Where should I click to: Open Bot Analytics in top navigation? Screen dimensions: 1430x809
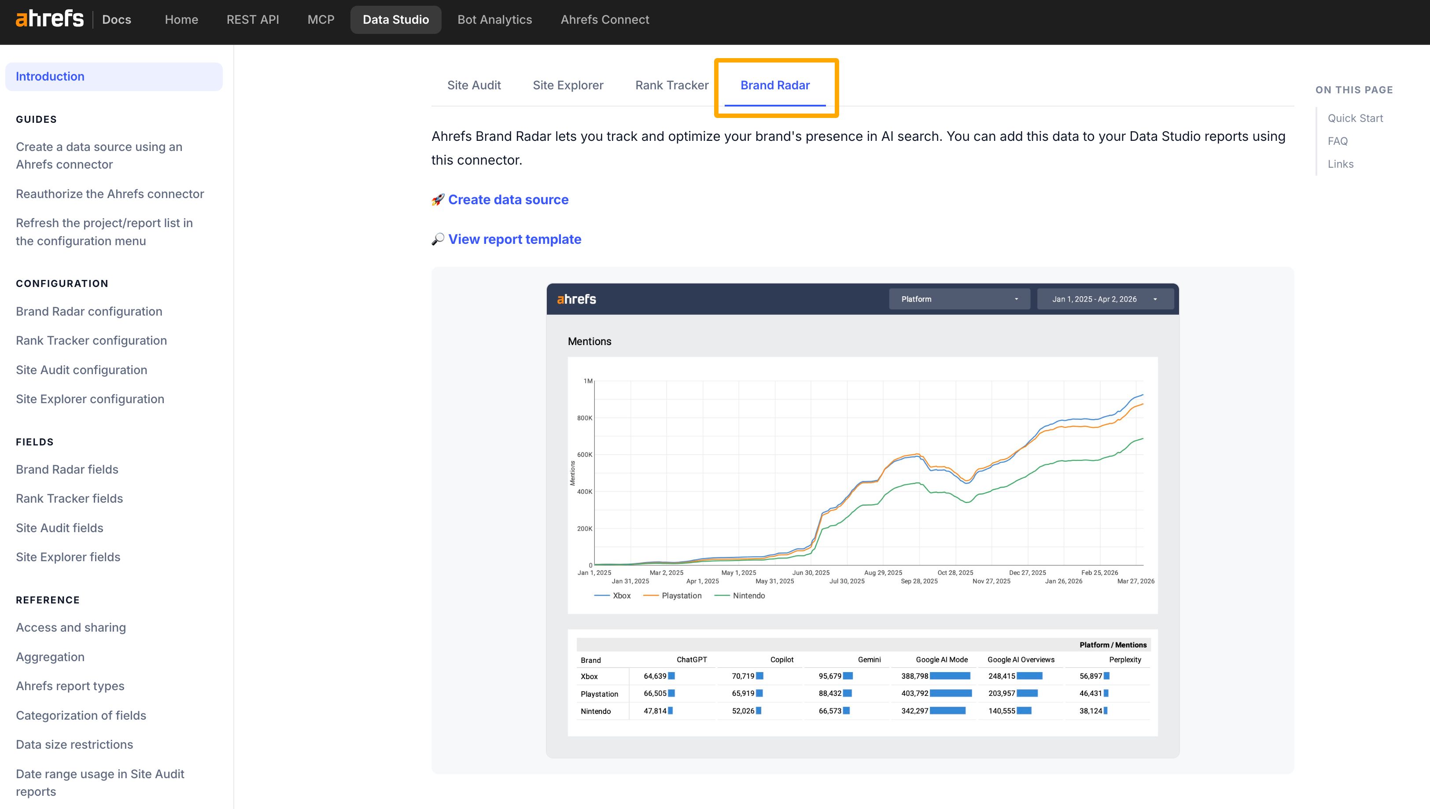point(494,19)
